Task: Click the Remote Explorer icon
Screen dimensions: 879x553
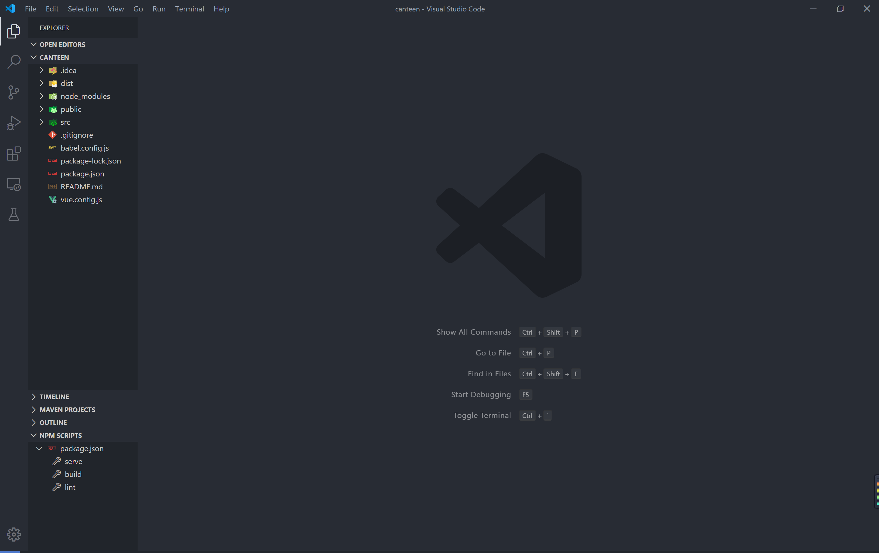Action: click(13, 184)
